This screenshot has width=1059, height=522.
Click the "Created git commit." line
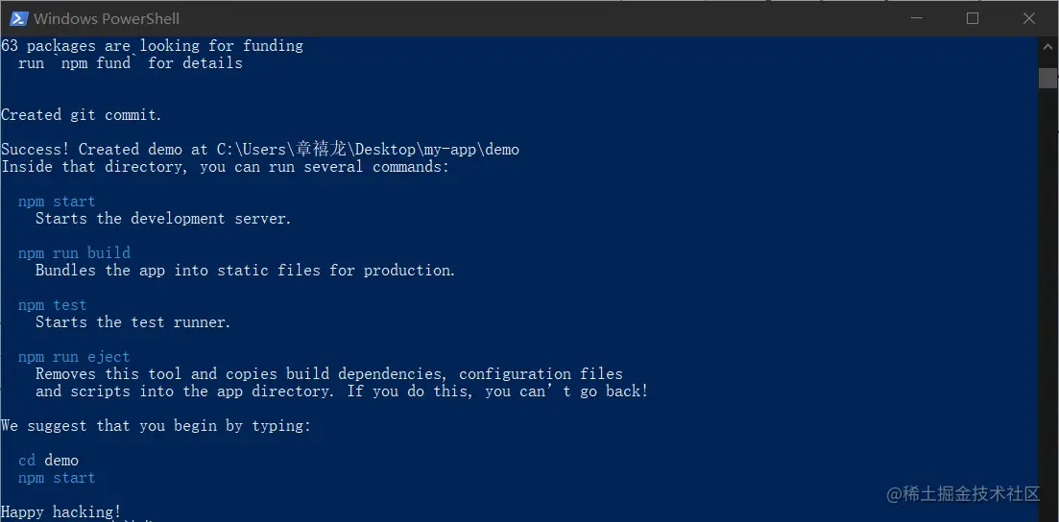(x=82, y=115)
